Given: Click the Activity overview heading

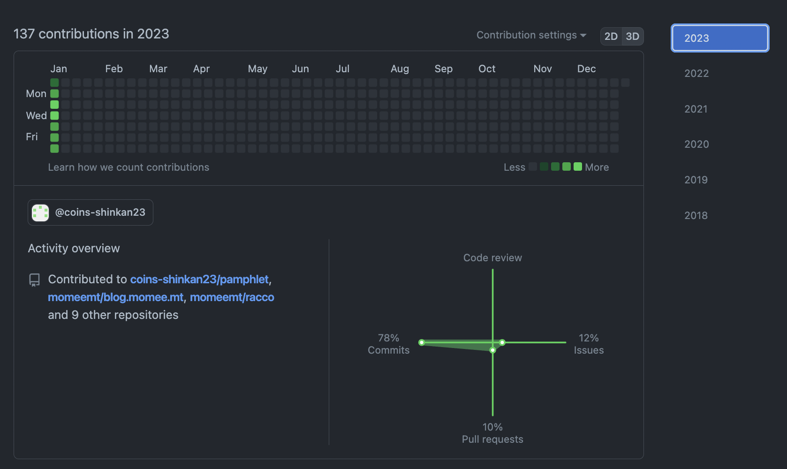Looking at the screenshot, I should coord(74,249).
